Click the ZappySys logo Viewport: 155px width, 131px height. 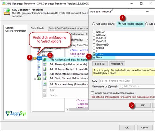16,113
